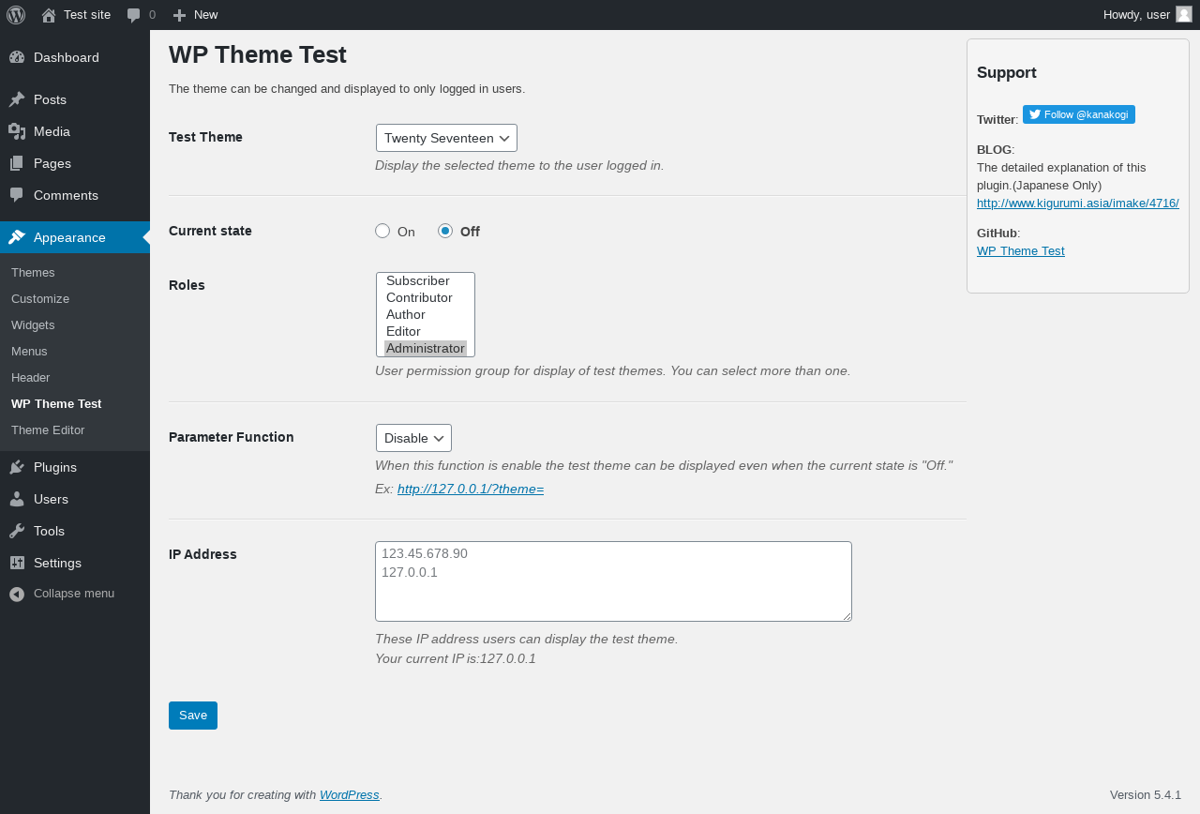Open the Comments menu item
Image resolution: width=1200 pixels, height=814 pixels.
pos(75,195)
